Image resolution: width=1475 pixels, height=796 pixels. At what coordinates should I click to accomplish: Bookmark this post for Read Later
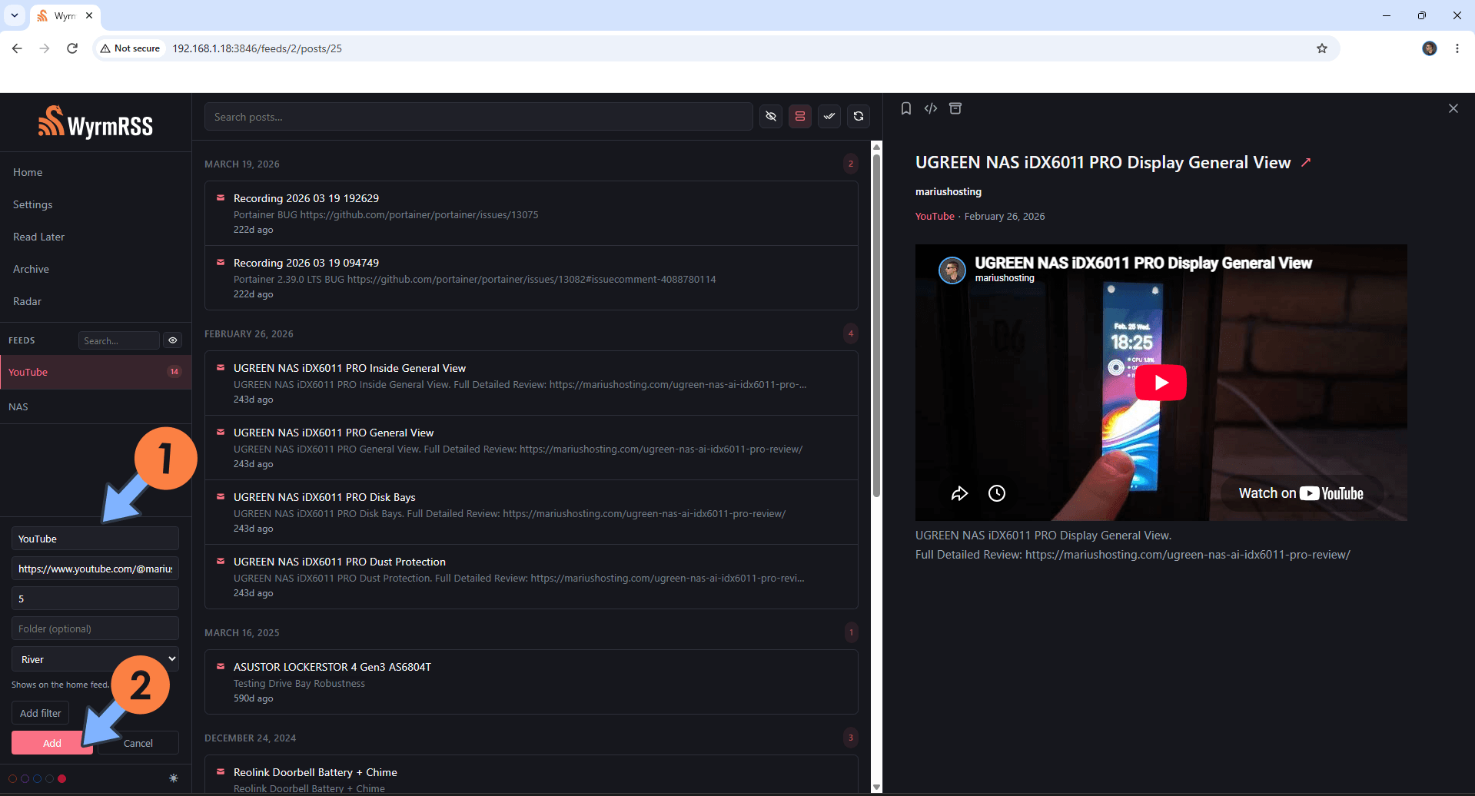coord(906,108)
